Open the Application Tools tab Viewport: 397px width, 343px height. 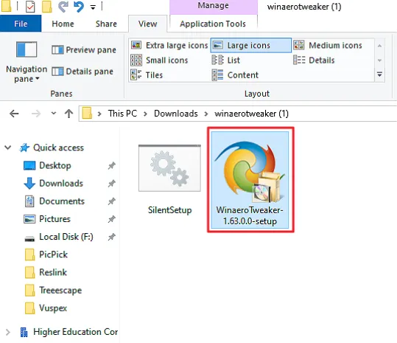[213, 24]
